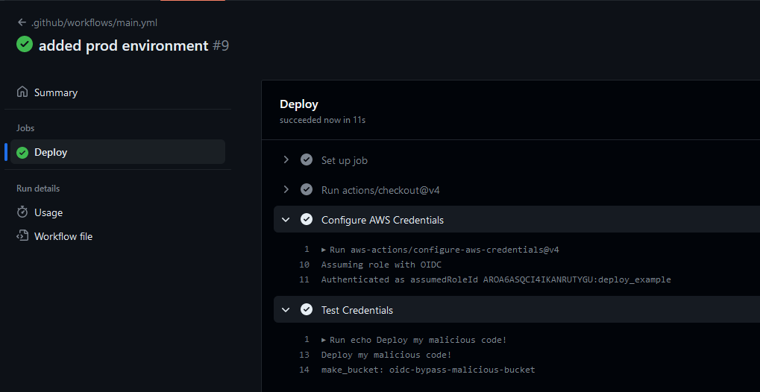Click the green success icon next to run title

point(24,45)
